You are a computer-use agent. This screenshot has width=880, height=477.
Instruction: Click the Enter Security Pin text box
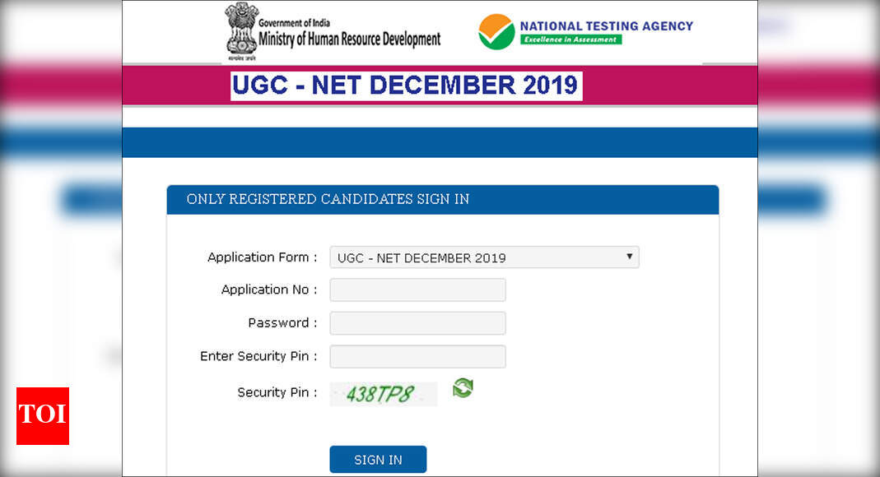pyautogui.click(x=417, y=357)
